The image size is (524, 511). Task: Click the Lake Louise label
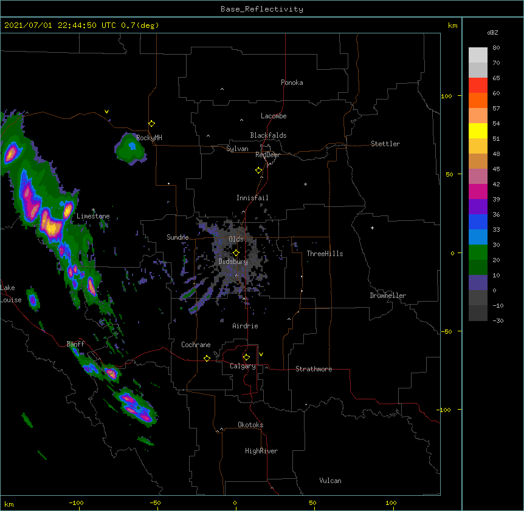[x=10, y=294]
